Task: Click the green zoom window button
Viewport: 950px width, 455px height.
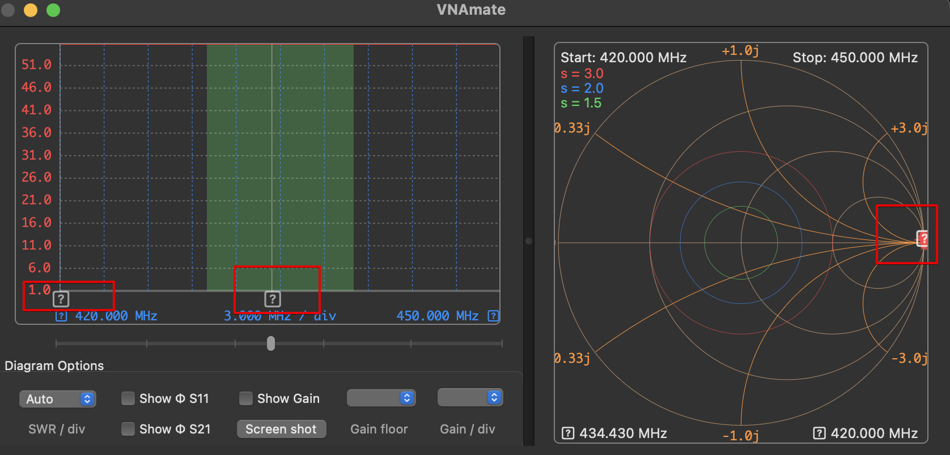Action: (x=53, y=10)
